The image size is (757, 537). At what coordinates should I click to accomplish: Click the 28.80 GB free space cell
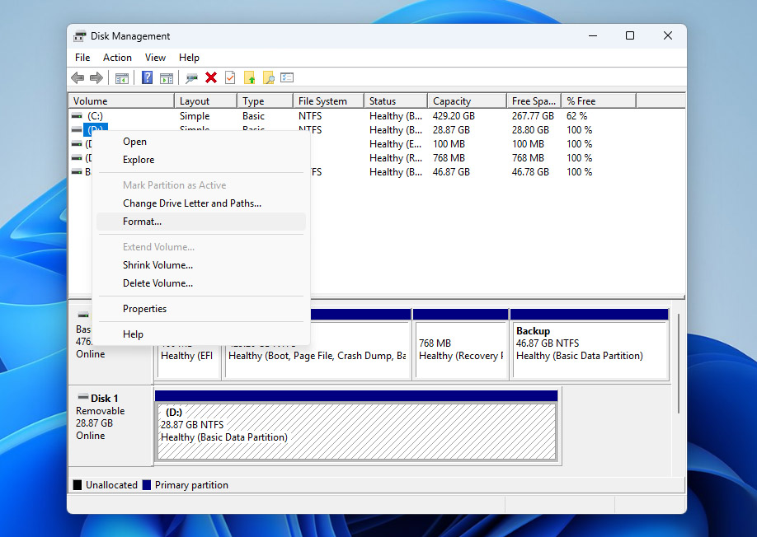[530, 130]
